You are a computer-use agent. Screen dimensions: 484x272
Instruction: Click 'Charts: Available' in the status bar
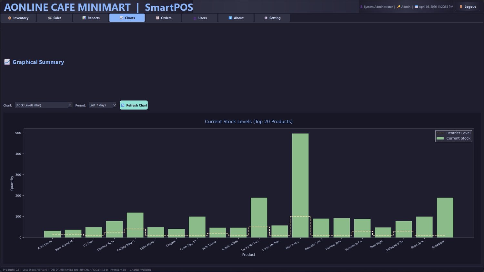(140, 270)
